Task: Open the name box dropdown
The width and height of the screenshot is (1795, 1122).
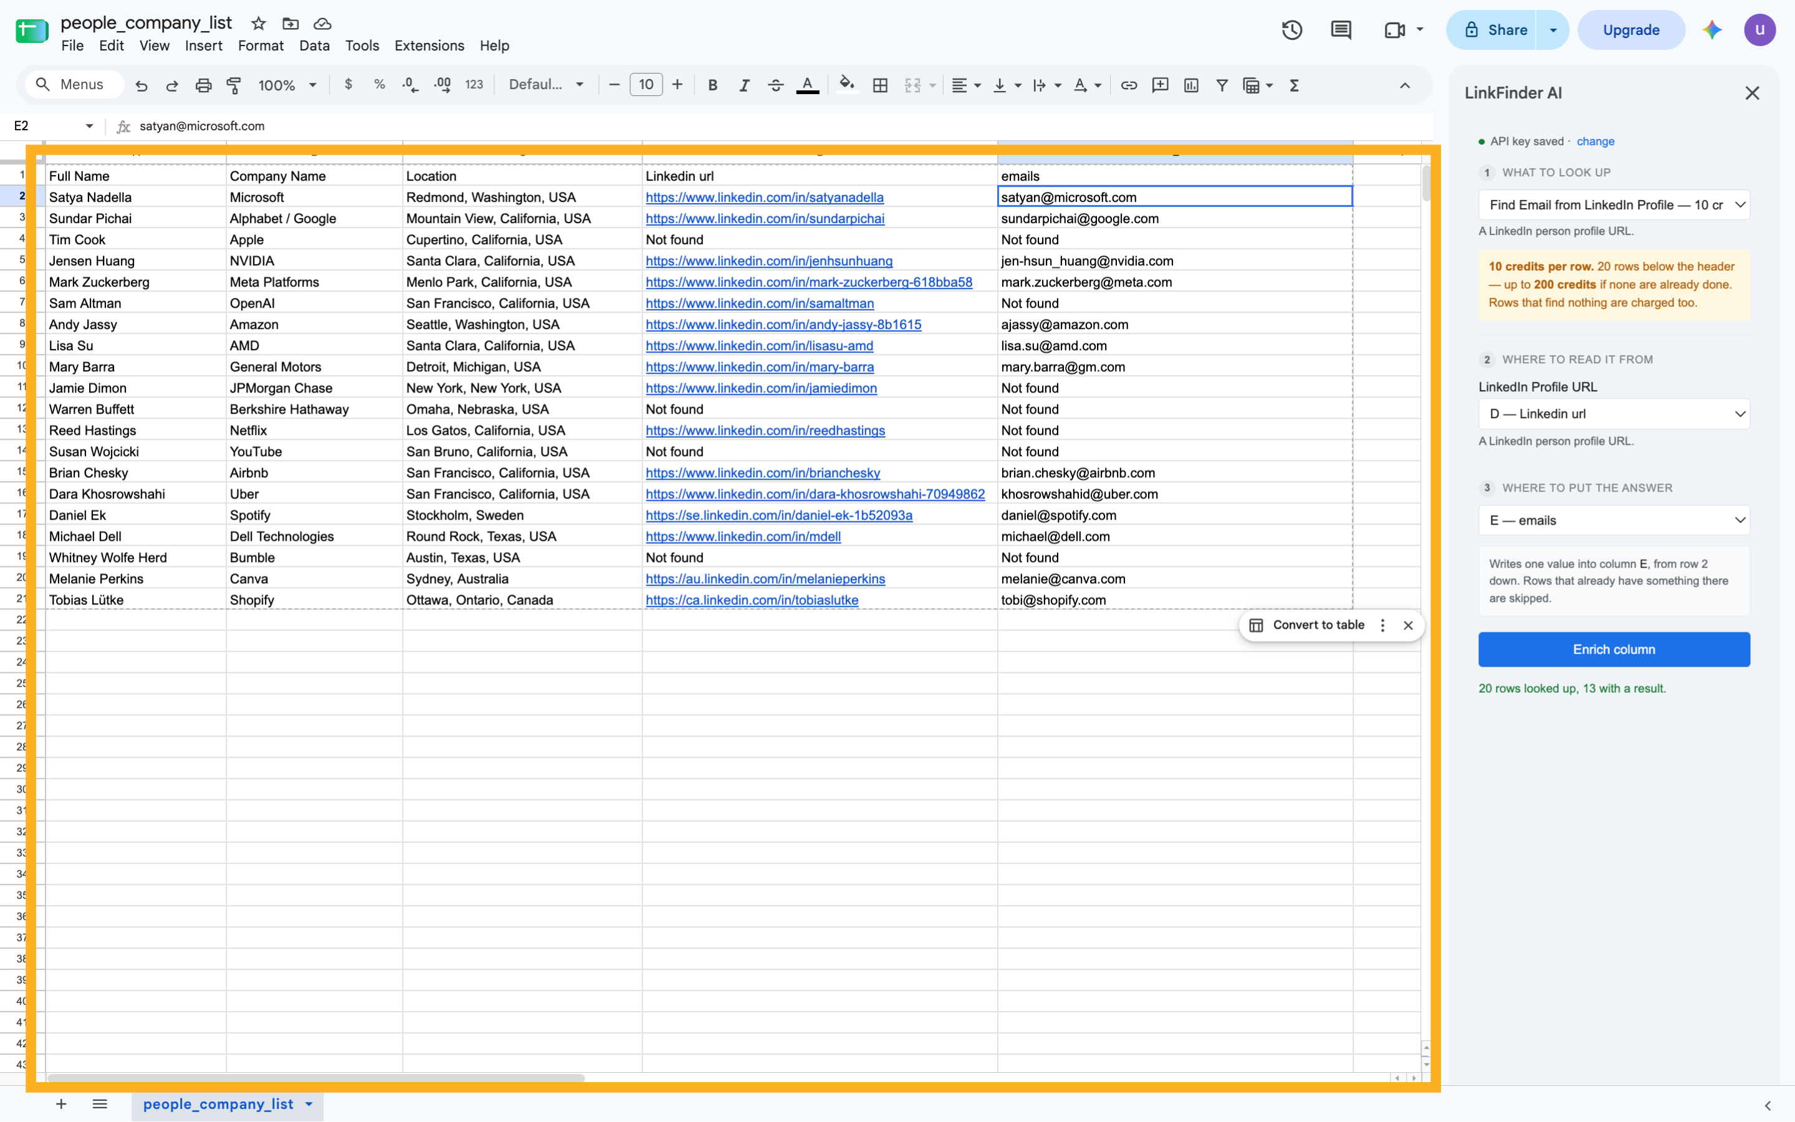Action: pyautogui.click(x=89, y=126)
